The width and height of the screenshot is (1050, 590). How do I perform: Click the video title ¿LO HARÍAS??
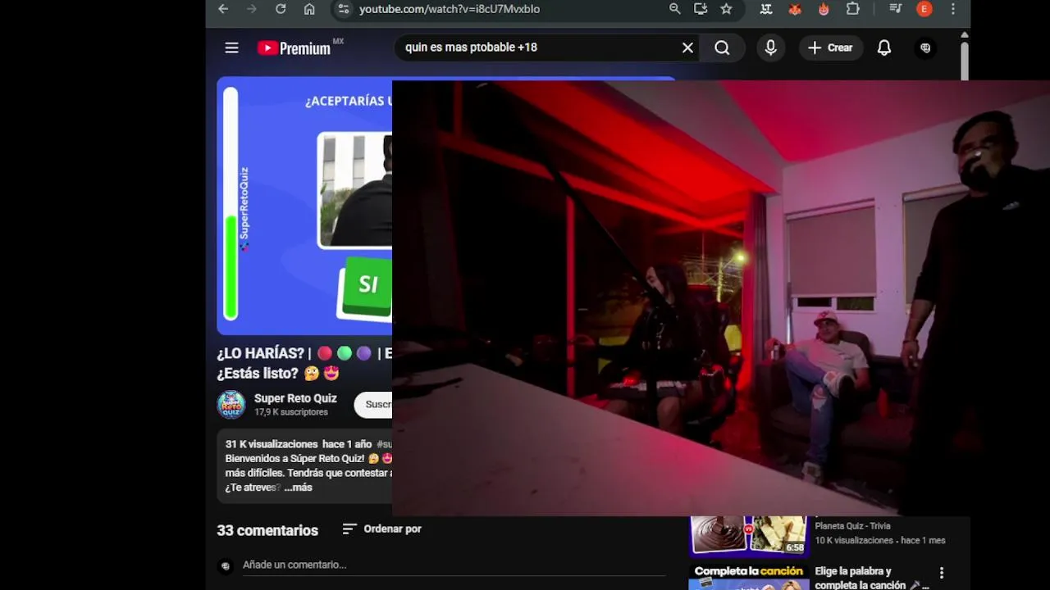click(x=304, y=363)
